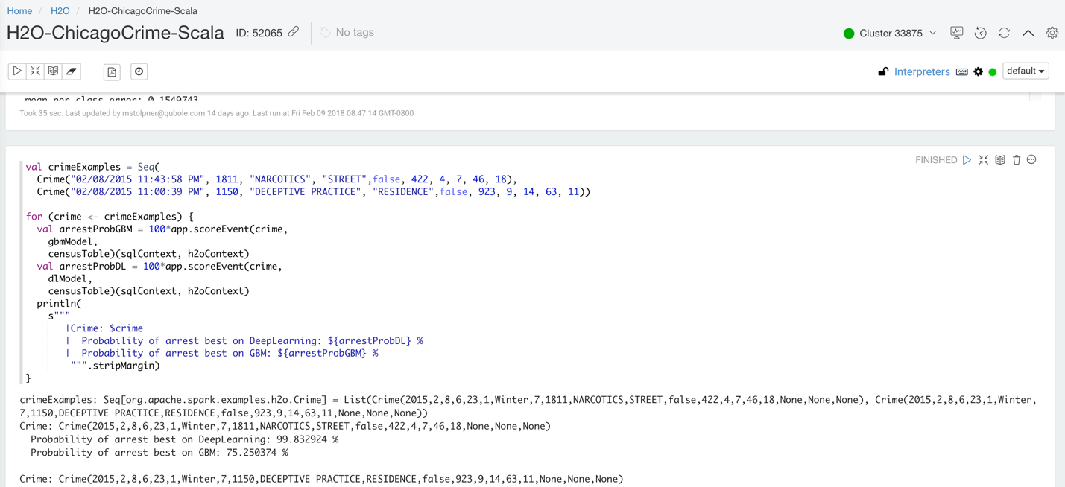Collapse all paragraphs using shrink icon
The width and height of the screenshot is (1065, 487).
(35, 71)
